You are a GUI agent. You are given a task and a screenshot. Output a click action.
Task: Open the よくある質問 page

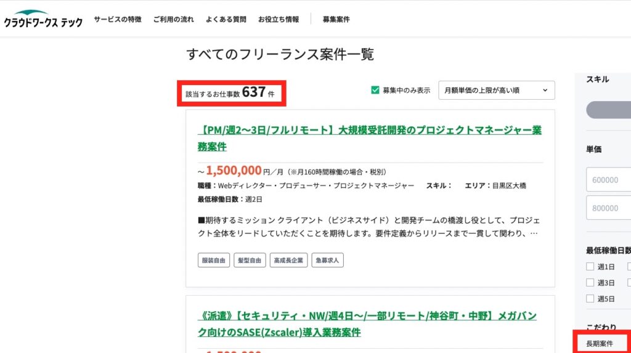[226, 19]
